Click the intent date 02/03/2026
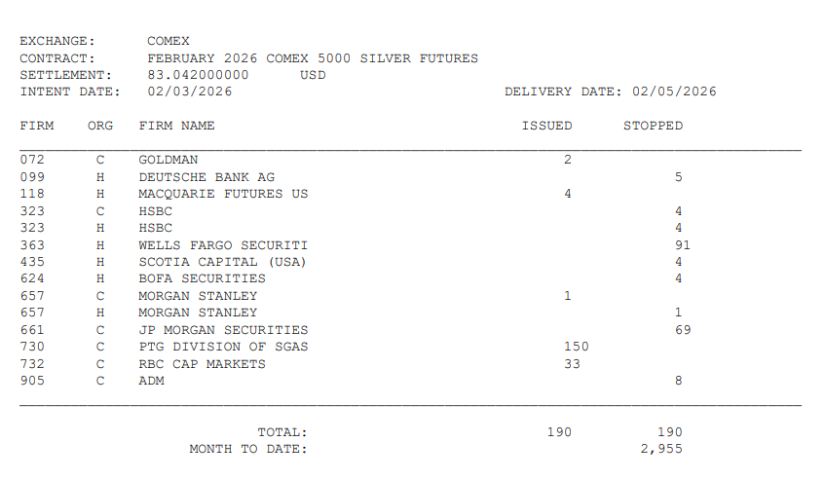The width and height of the screenshot is (825, 479). tap(189, 92)
